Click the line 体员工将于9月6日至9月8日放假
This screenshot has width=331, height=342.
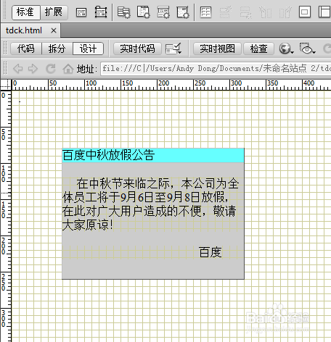[x=145, y=197]
